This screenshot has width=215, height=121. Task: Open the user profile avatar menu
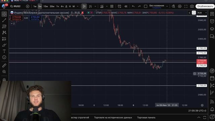pos(4,6)
